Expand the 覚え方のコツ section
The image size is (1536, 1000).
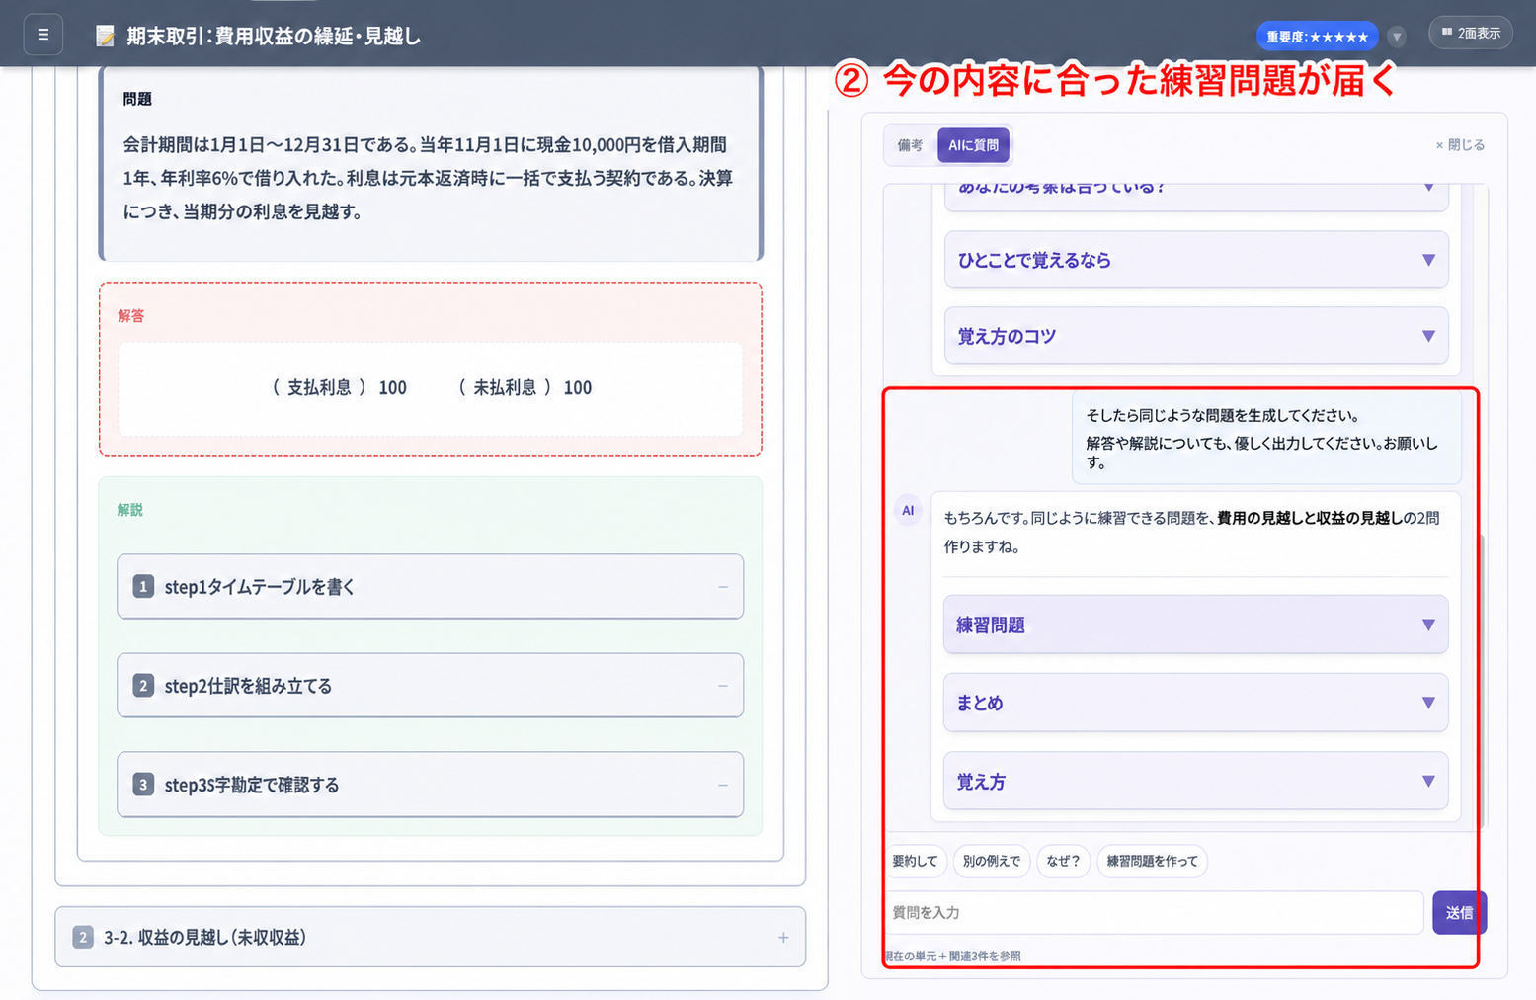1196,336
